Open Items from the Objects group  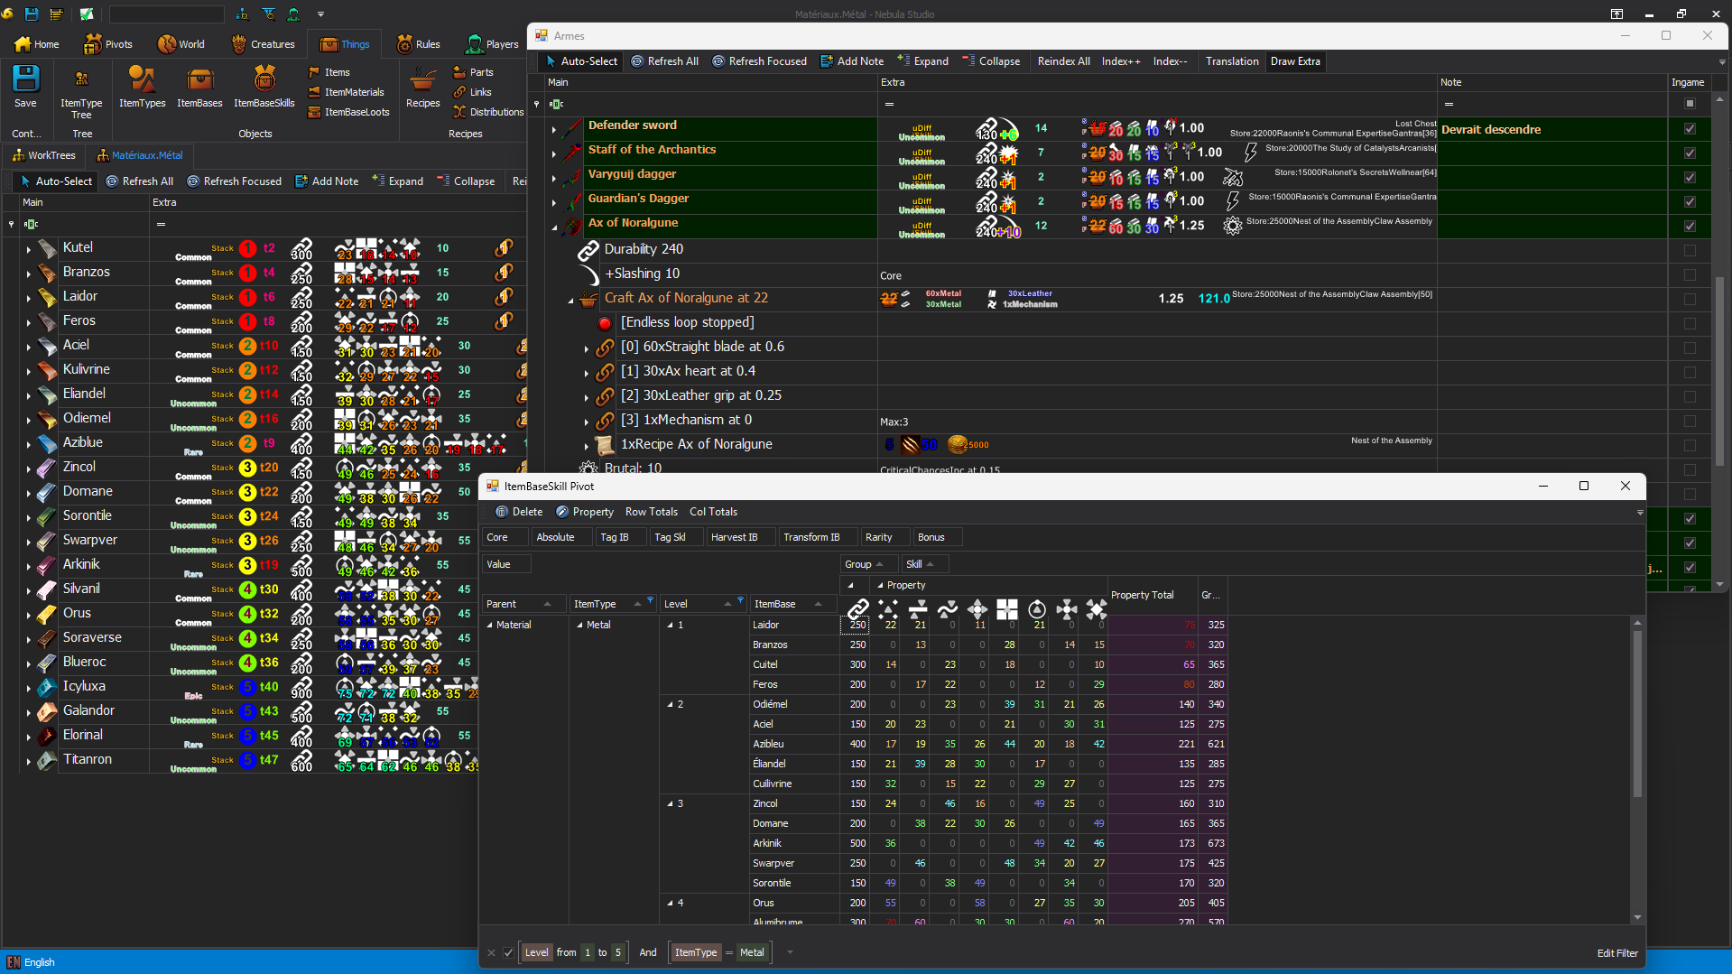click(x=329, y=72)
